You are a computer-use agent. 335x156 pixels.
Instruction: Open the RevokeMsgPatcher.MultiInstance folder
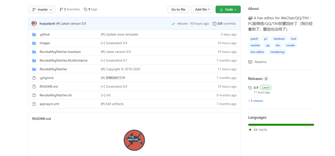pyautogui.click(x=64, y=61)
